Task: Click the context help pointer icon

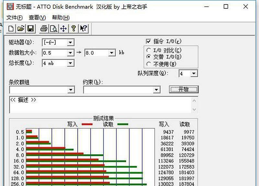Action: point(84,28)
